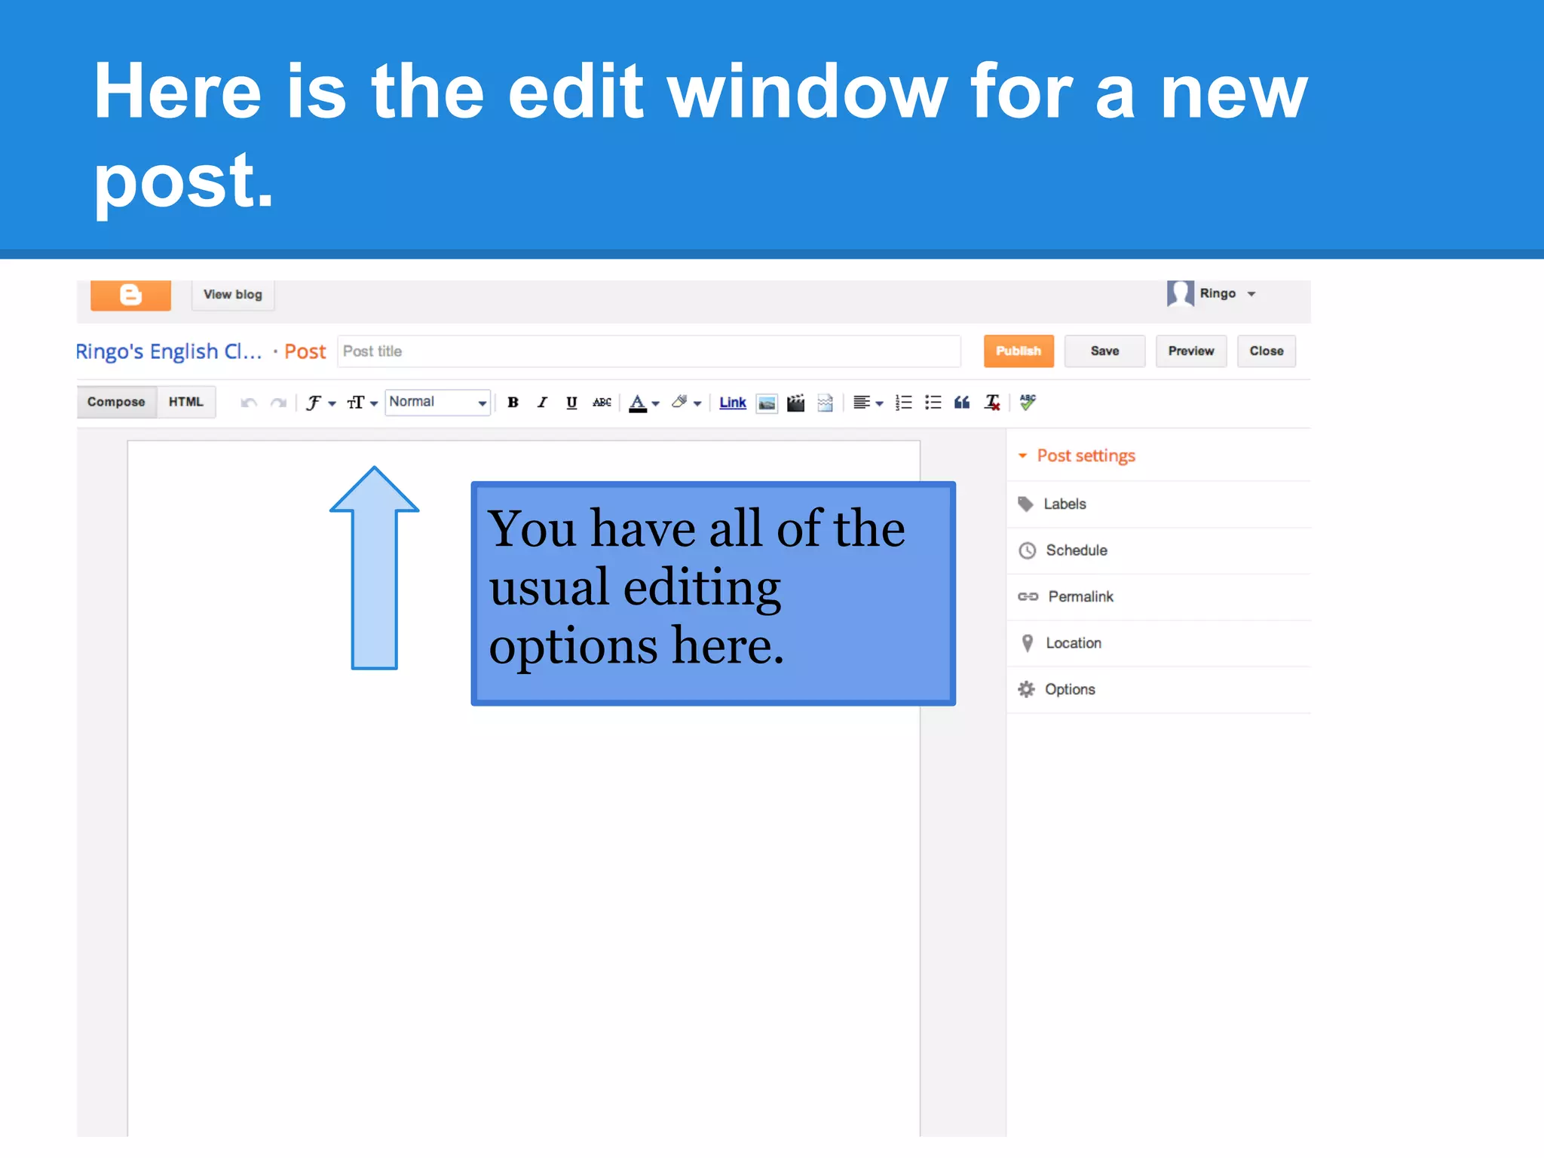Click the Insert video clapperboard icon
The height and width of the screenshot is (1158, 1544).
coord(795,403)
